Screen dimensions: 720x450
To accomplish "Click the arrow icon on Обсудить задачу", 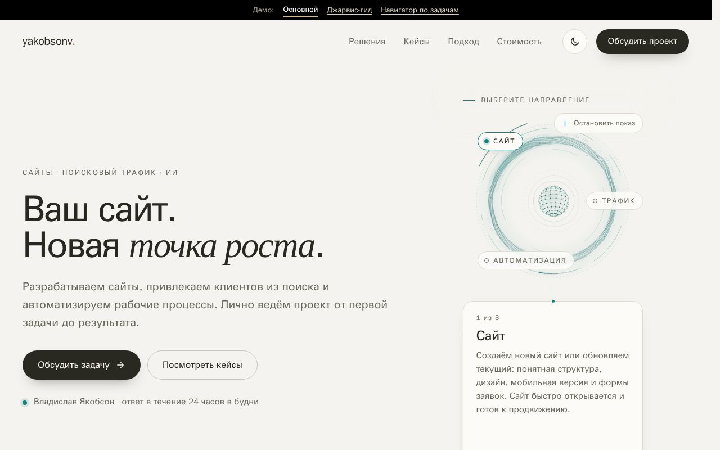I will click(120, 365).
